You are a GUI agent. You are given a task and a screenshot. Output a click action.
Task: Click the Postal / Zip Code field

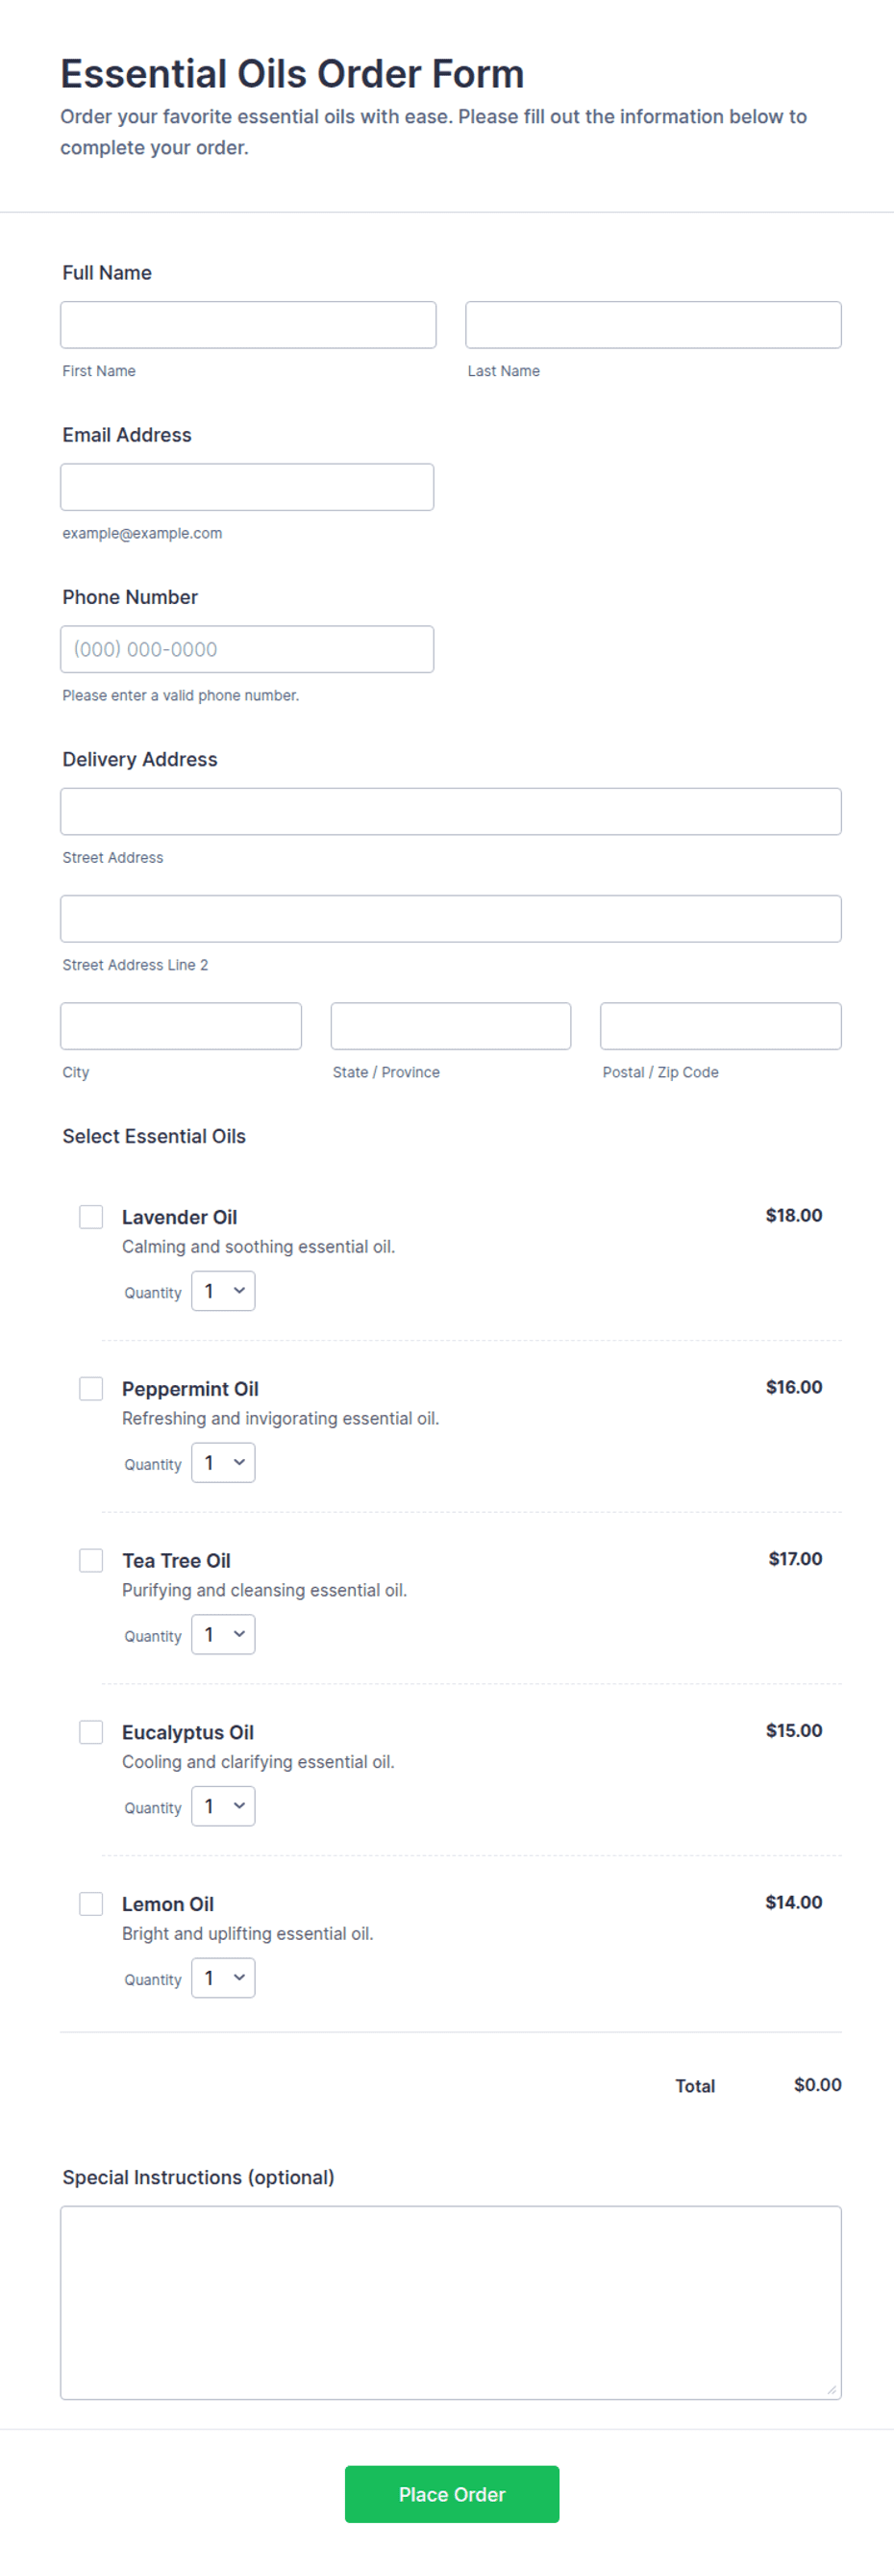click(x=721, y=1025)
